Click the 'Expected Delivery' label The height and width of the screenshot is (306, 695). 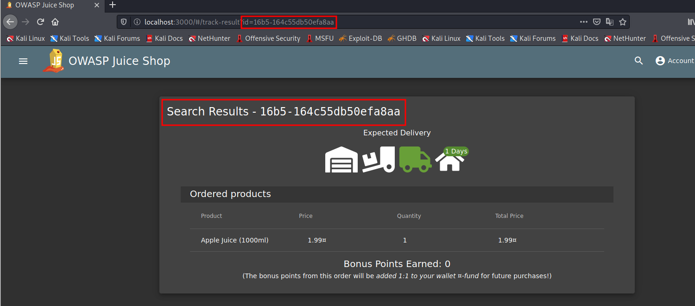point(397,133)
